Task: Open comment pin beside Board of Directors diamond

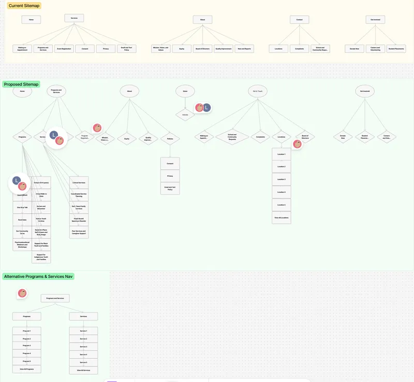Action: click(x=297, y=144)
